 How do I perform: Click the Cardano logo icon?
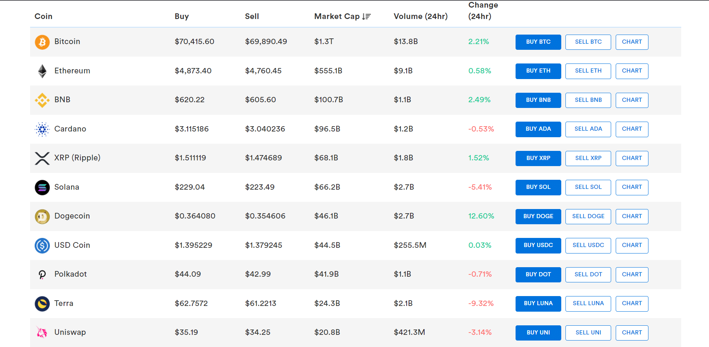click(42, 129)
